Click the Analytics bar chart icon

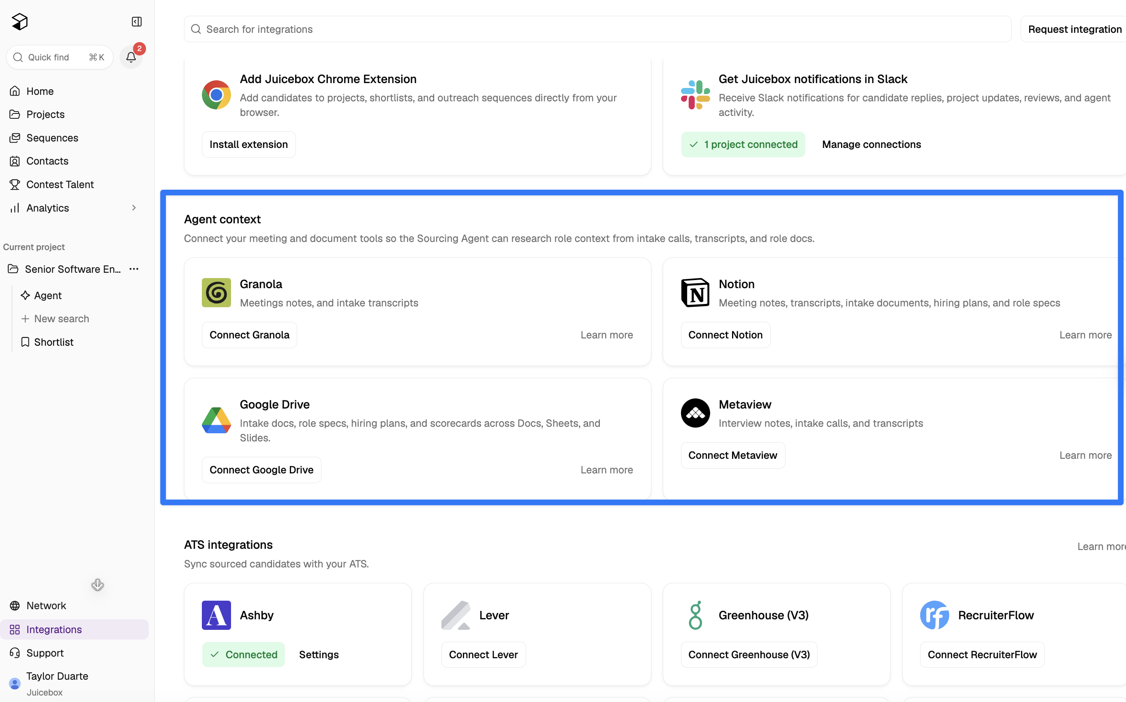coord(15,208)
